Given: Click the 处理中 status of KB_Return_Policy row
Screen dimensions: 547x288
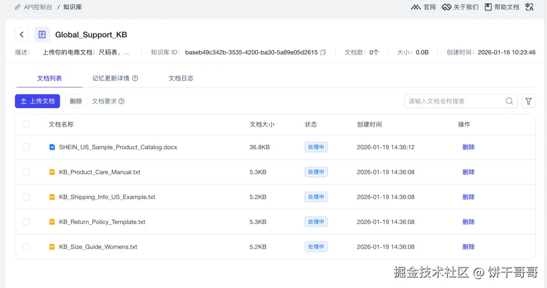Looking at the screenshot, I should point(316,222).
